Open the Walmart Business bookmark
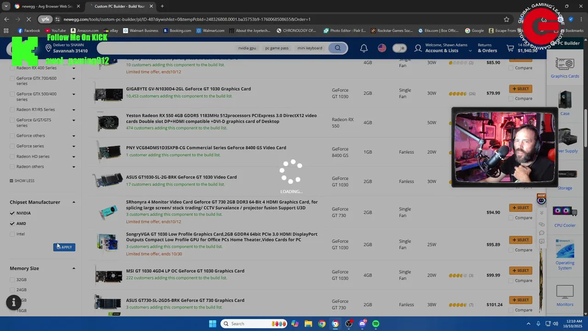588x331 pixels. 141,31
